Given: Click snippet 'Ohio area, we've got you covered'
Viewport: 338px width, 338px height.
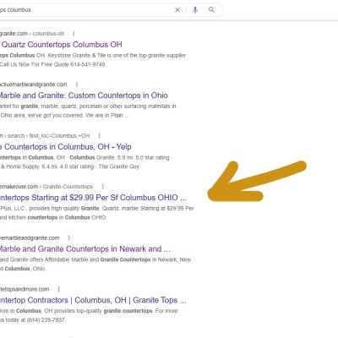Looking at the screenshot, I should (x=64, y=116).
